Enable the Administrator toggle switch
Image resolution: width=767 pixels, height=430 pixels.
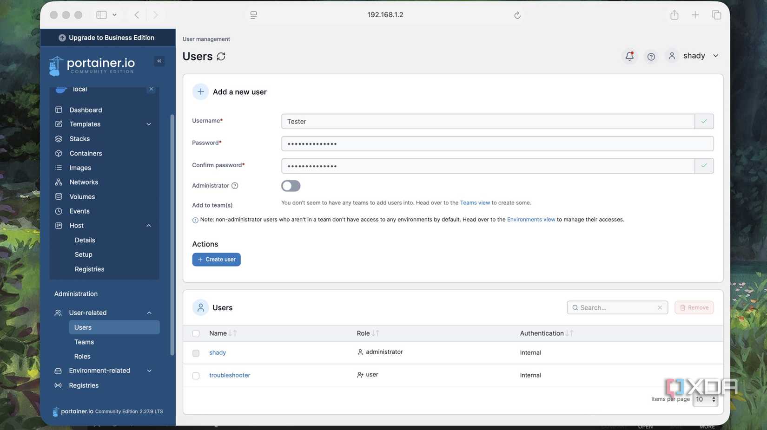tap(291, 186)
